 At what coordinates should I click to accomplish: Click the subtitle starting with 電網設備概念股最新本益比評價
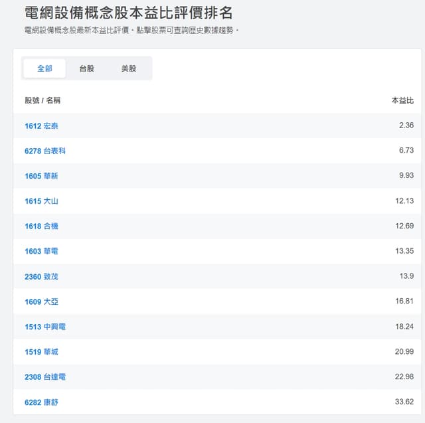pos(131,30)
